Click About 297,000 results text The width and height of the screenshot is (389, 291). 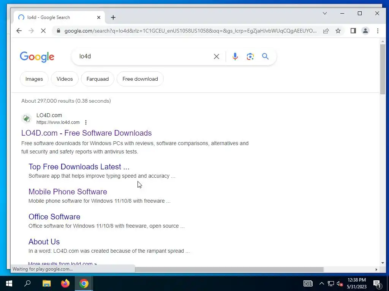point(66,101)
